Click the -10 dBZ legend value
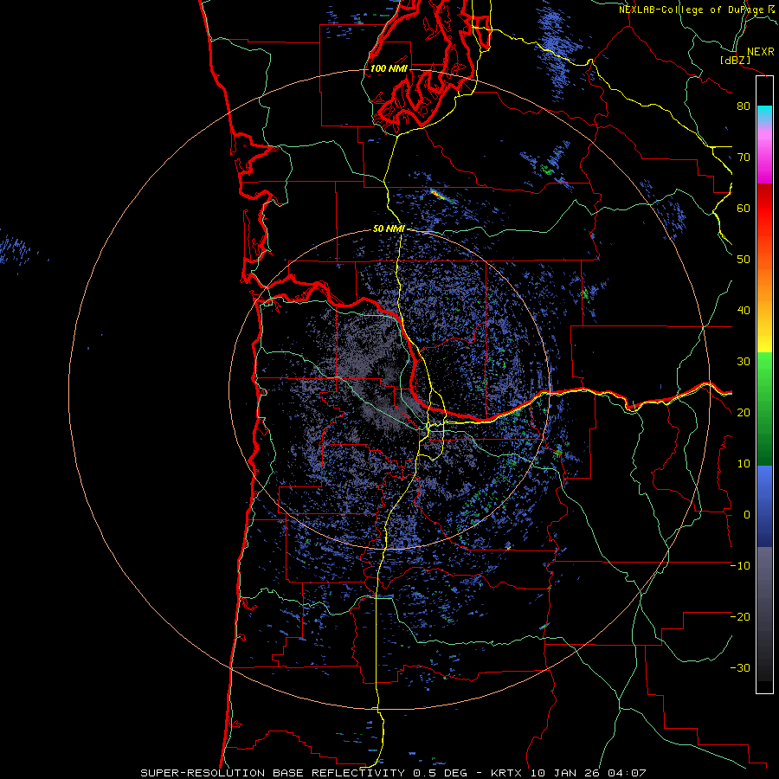This screenshot has height=779, width=779. (x=740, y=566)
